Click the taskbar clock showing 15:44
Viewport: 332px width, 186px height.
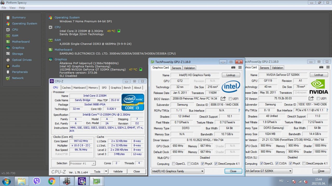(x=319, y=179)
